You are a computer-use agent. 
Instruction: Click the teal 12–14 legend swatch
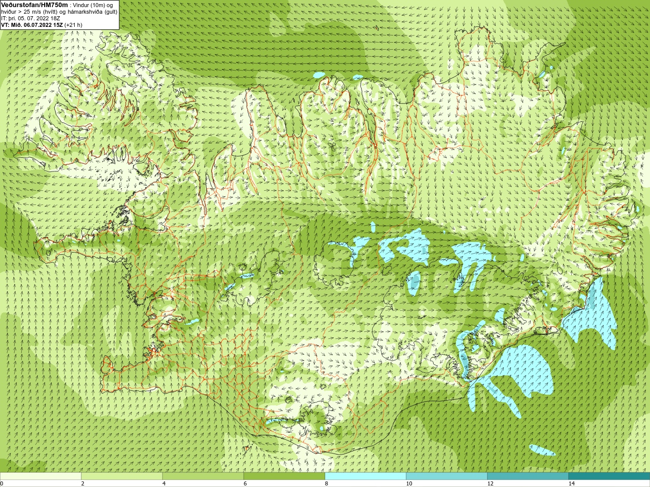tap(528, 476)
